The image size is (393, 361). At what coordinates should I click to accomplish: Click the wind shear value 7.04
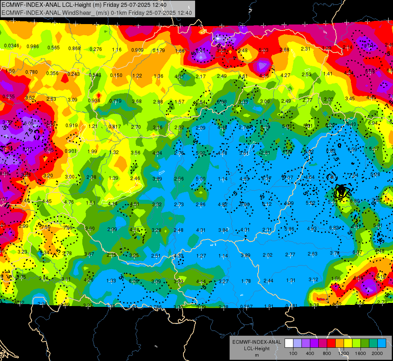[x=353, y=175]
